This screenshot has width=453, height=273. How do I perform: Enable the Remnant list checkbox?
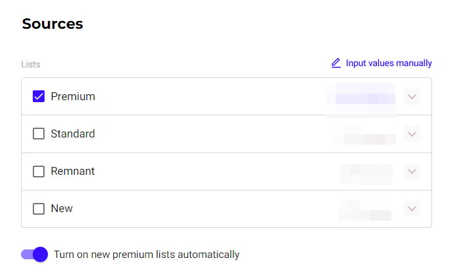click(39, 172)
